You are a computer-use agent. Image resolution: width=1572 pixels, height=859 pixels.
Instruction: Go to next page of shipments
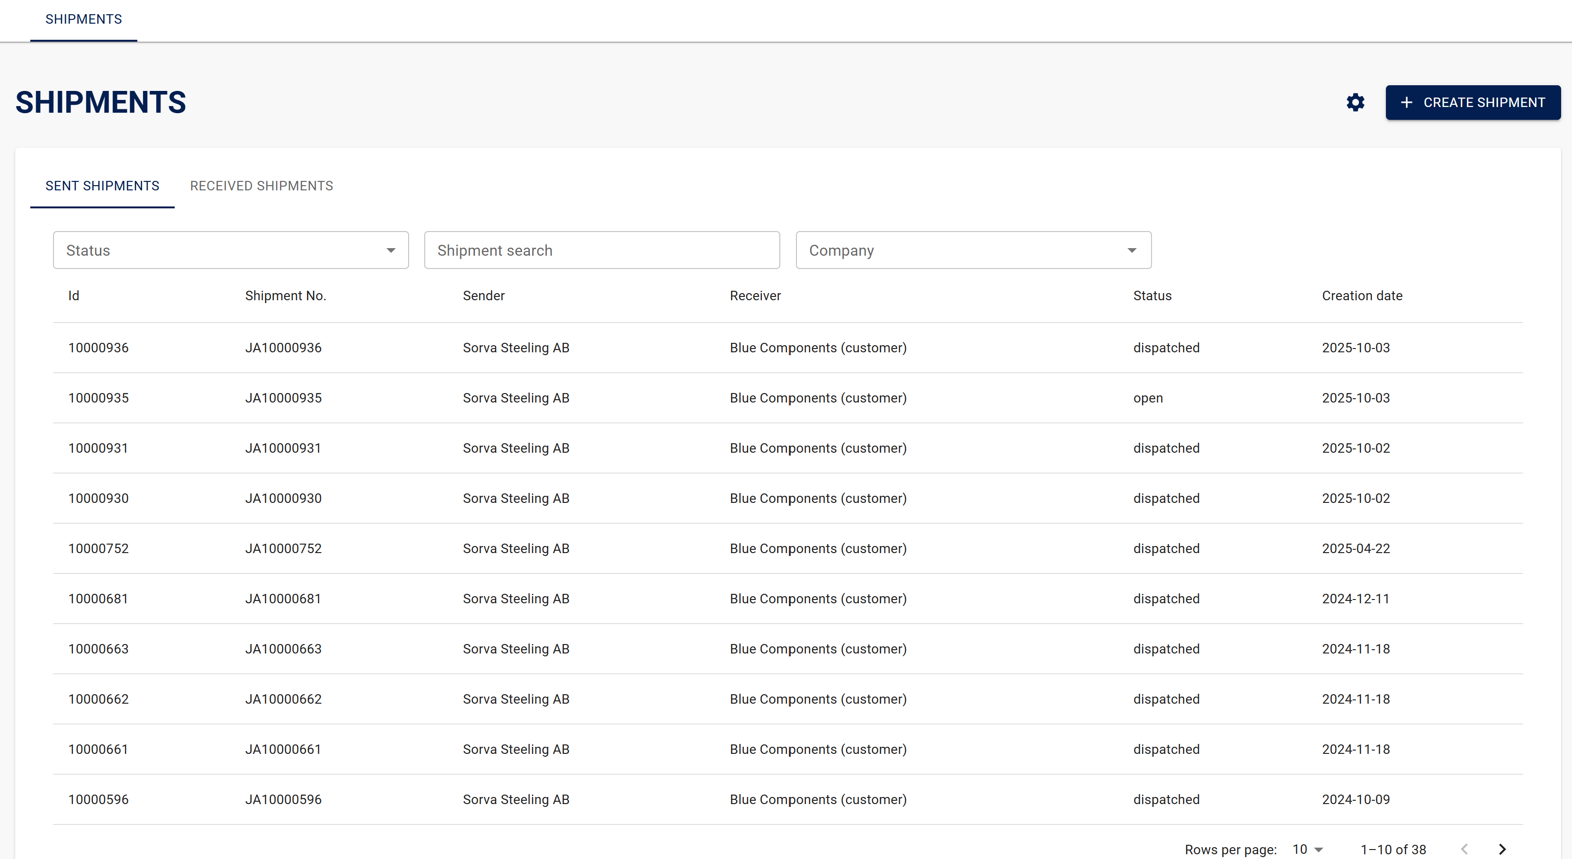pyautogui.click(x=1502, y=849)
